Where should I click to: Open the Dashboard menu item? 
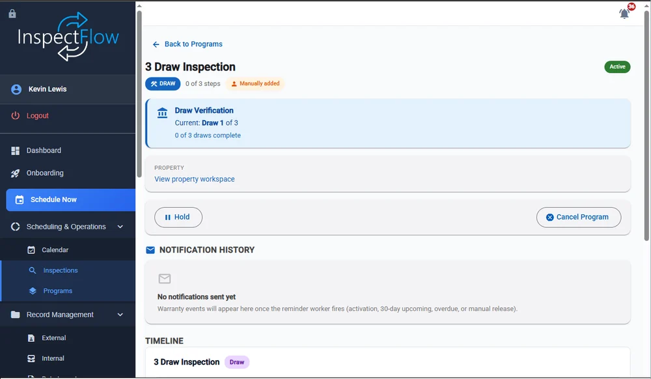tap(68, 150)
